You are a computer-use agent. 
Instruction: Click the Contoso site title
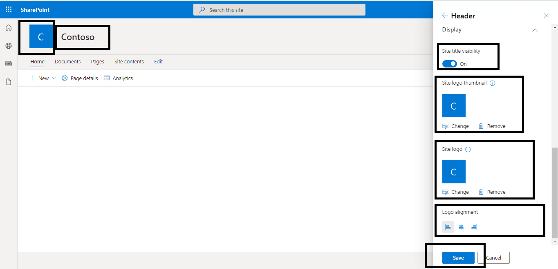[x=78, y=37]
